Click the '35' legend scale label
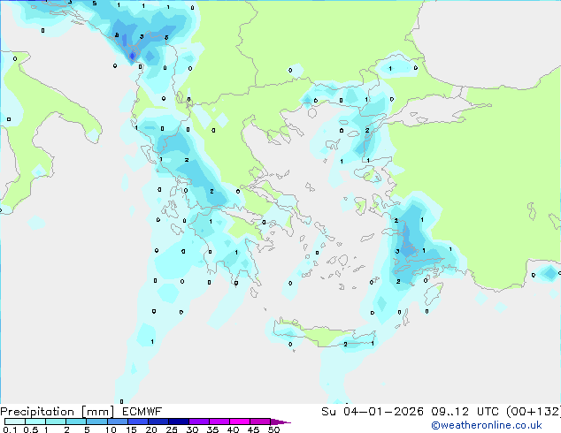The width and height of the screenshot is (561, 433). [x=212, y=429]
